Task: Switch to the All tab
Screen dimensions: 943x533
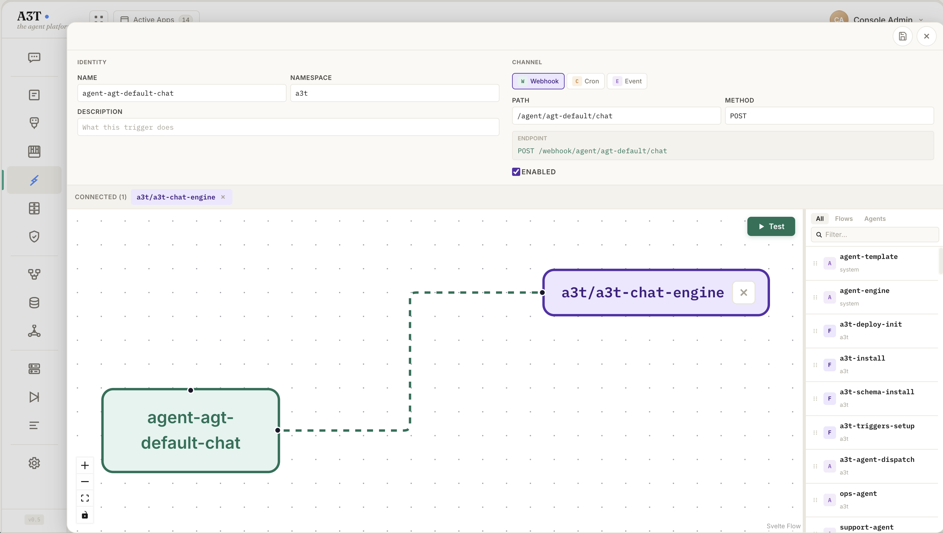Action: click(x=820, y=219)
